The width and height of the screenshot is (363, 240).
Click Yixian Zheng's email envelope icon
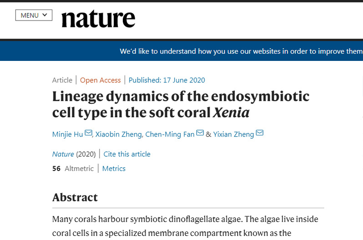coord(260,133)
